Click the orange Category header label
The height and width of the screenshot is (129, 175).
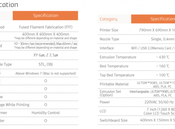coord(108,19)
